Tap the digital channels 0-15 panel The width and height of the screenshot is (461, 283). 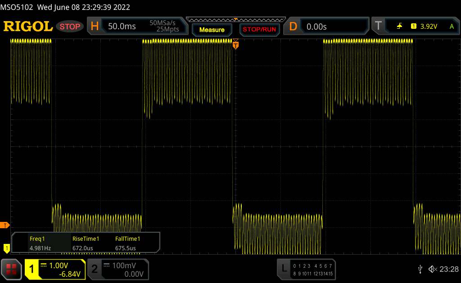[313, 270]
